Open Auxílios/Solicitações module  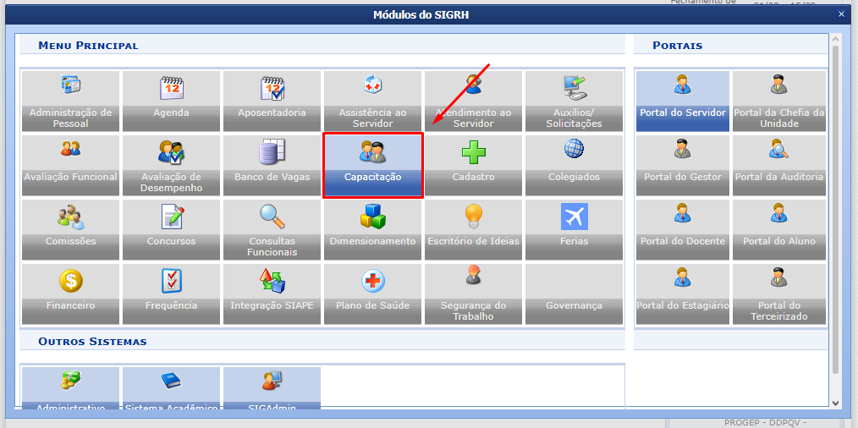(x=574, y=102)
